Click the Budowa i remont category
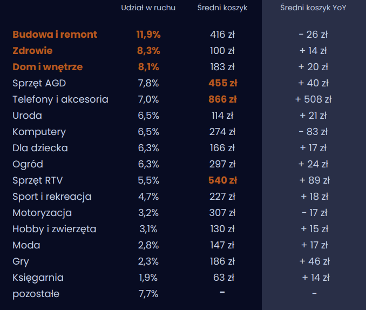The width and height of the screenshot is (366, 310). (55, 35)
